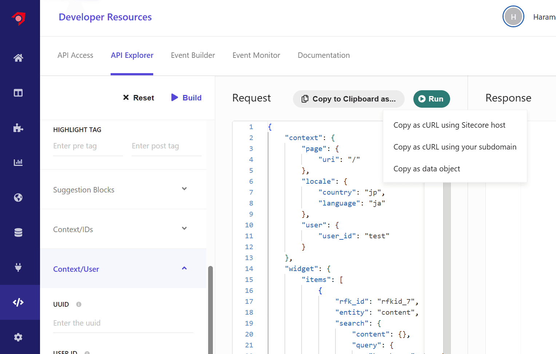Image resolution: width=556 pixels, height=354 pixels.
Task: Click the globe icon in the sidebar
Action: click(x=18, y=198)
